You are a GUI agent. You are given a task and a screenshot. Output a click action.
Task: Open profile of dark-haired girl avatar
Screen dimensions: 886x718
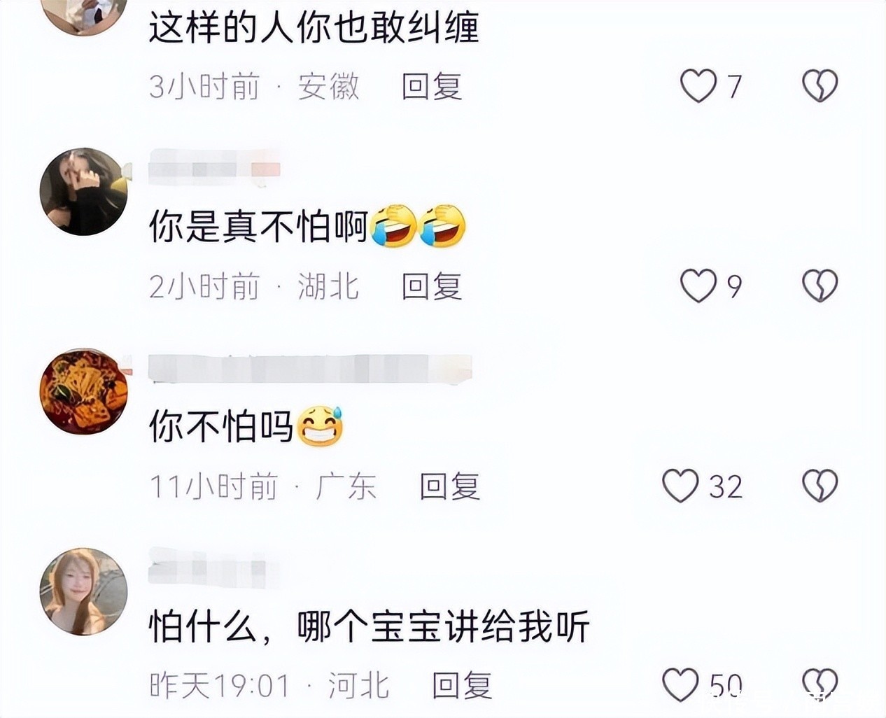pyautogui.click(x=84, y=191)
